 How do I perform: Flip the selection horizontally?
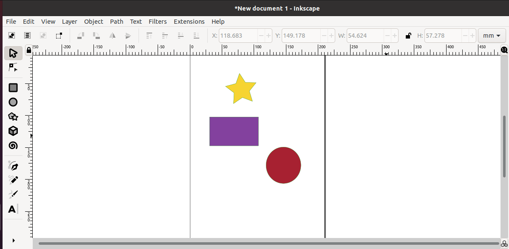point(112,36)
